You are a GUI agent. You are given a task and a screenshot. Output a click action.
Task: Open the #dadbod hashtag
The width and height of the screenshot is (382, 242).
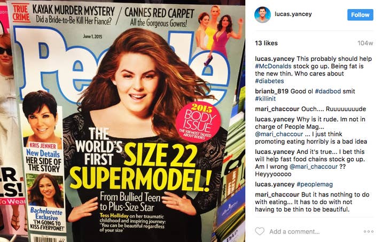(328, 91)
